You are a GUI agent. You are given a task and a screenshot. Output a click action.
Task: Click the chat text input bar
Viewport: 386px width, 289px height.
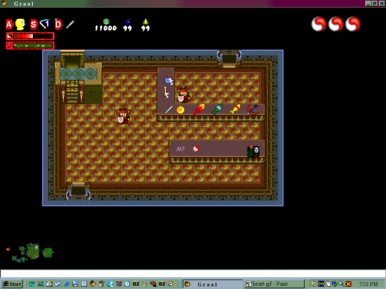point(193,274)
